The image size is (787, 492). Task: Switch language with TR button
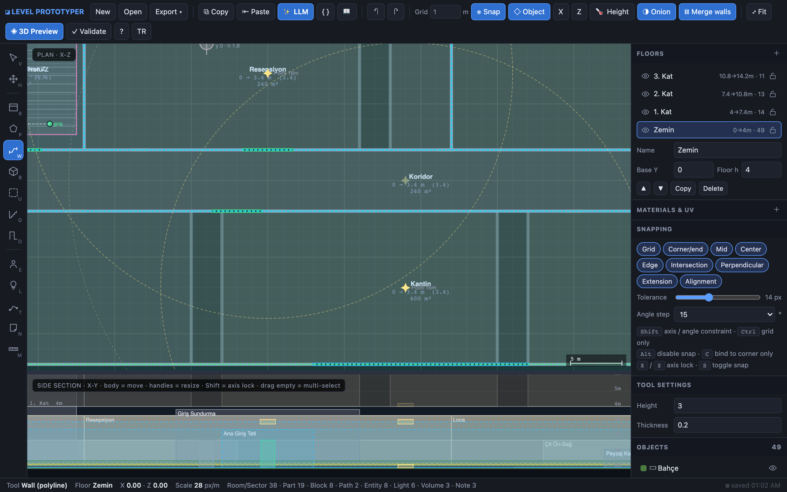(x=141, y=31)
